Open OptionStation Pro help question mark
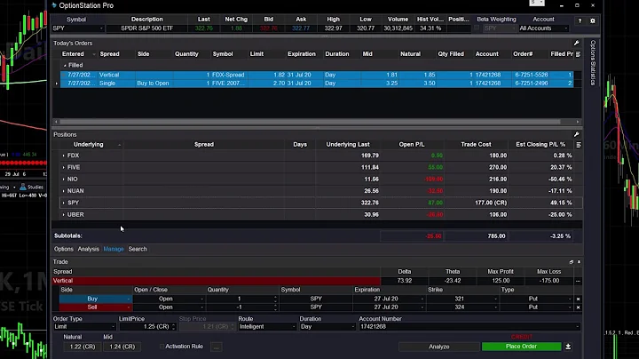The image size is (639, 359). pyautogui.click(x=580, y=20)
